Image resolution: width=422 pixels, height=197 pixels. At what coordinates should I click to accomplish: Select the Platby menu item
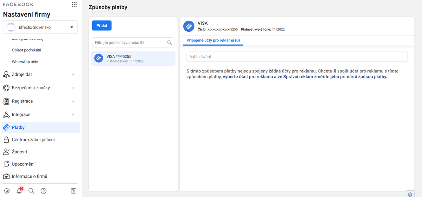(x=40, y=127)
